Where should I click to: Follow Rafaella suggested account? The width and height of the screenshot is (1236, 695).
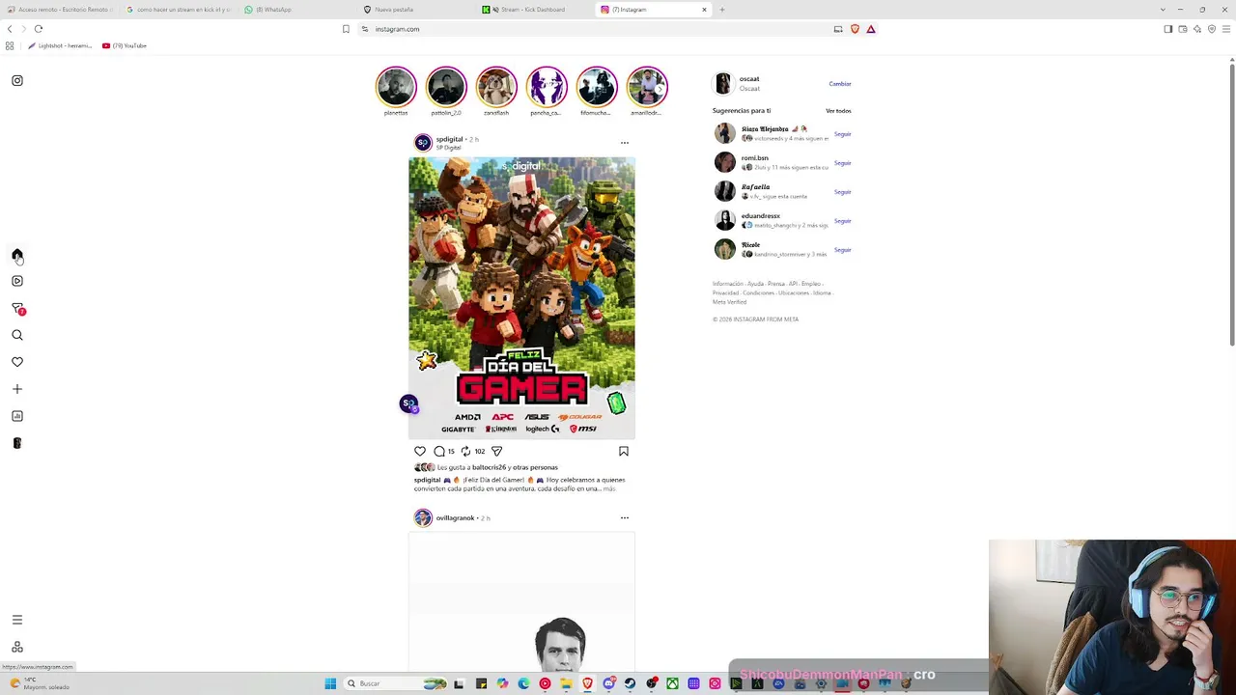click(x=843, y=192)
